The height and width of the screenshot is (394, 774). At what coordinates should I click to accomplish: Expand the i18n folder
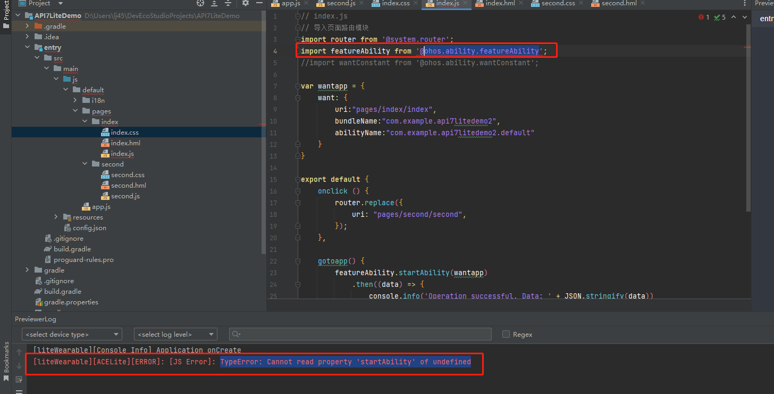pos(75,100)
